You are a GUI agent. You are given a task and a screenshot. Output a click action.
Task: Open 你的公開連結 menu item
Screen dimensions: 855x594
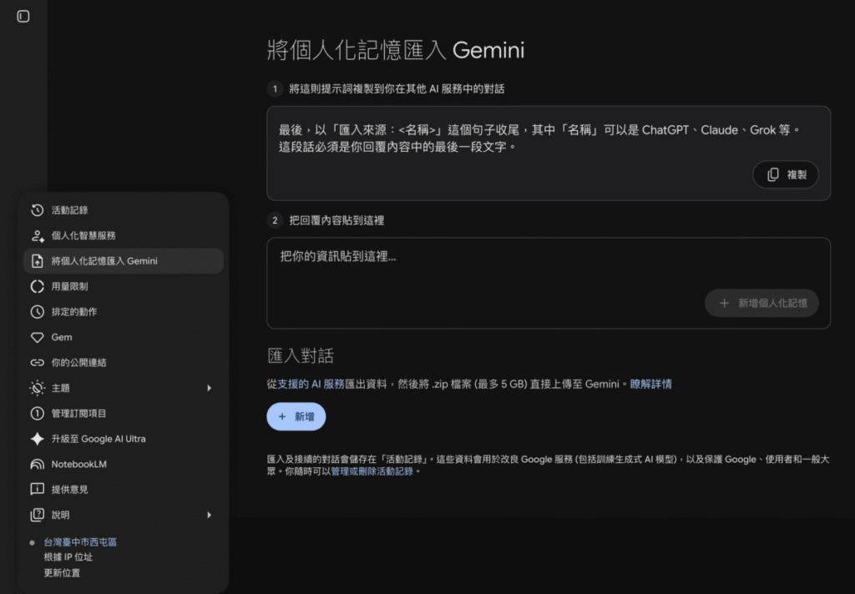124,362
